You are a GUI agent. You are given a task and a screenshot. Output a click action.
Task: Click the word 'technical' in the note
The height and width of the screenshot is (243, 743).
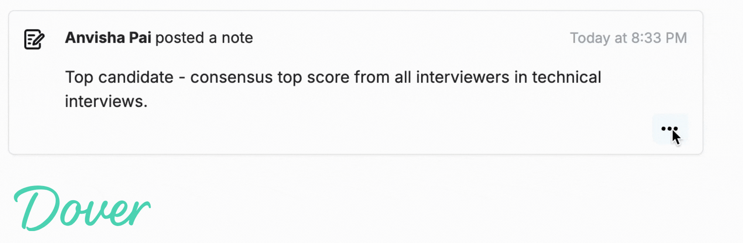[566, 77]
